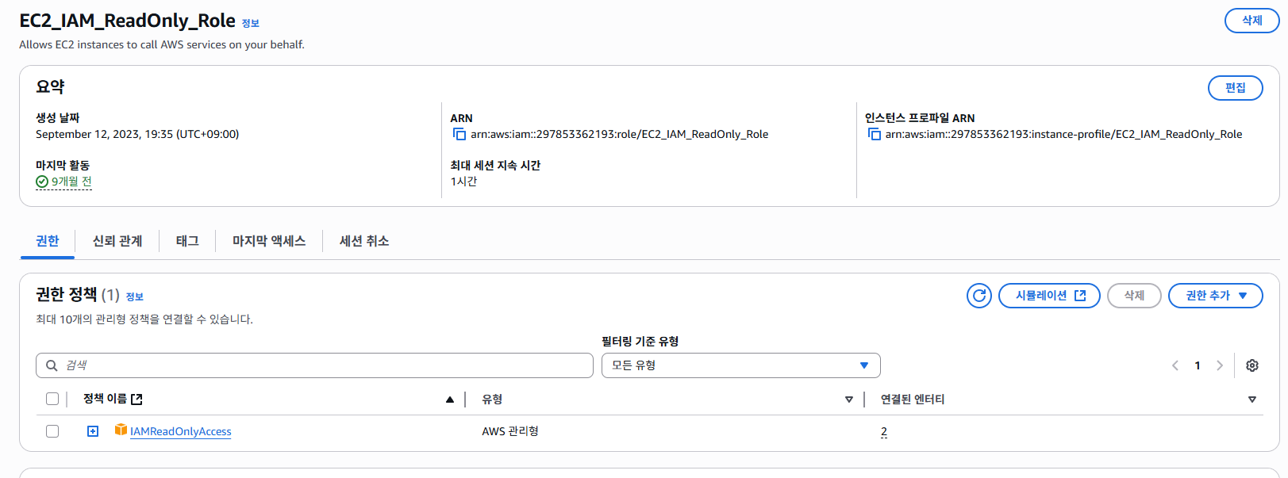Sort the 연결된 엔터티 column

tap(1252, 400)
